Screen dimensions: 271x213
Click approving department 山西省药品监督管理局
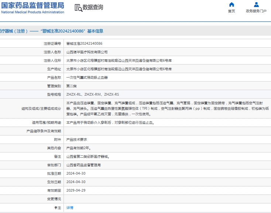(83, 165)
